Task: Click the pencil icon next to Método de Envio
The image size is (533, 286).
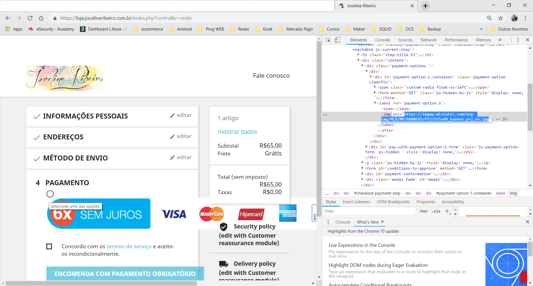Action: point(172,158)
